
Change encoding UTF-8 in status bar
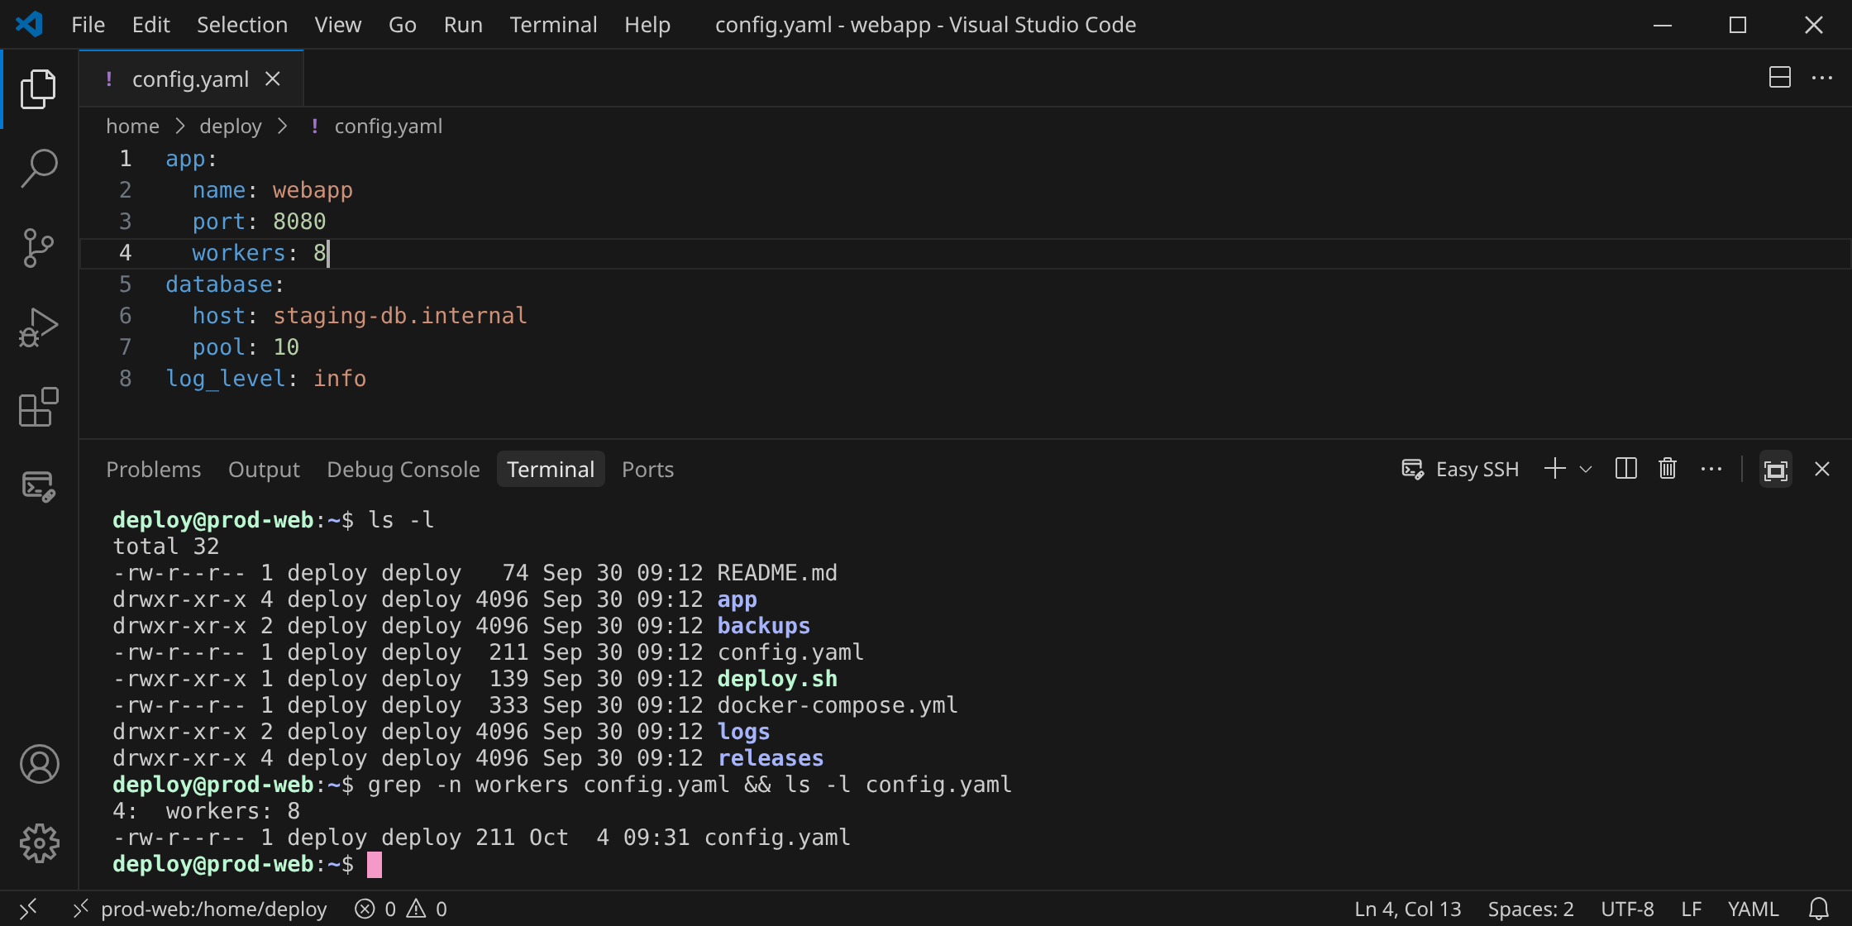(1627, 909)
